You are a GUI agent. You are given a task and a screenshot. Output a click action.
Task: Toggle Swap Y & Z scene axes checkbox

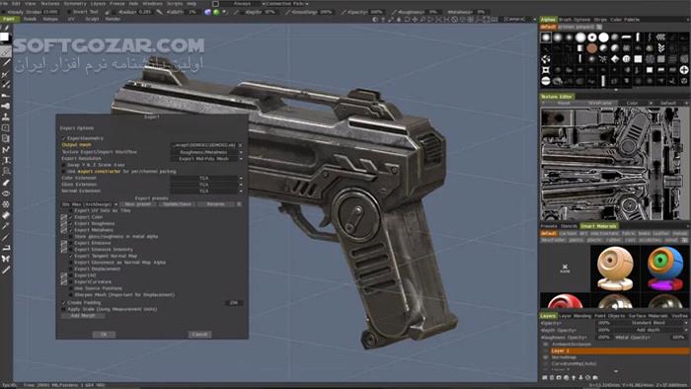(x=63, y=165)
